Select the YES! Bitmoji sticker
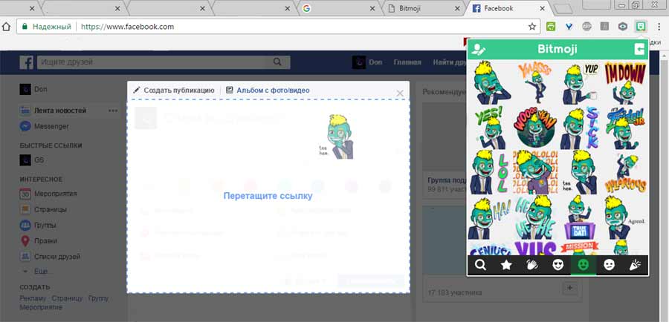The width and height of the screenshot is (669, 322). (x=490, y=128)
